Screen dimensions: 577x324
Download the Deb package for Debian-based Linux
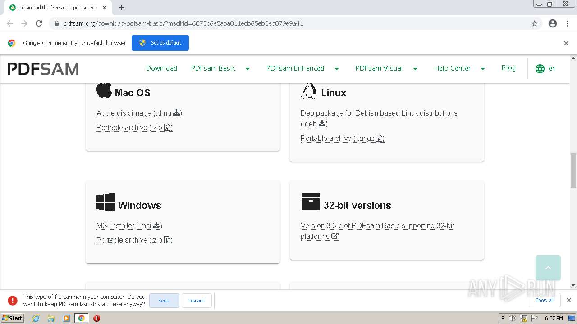(x=379, y=118)
